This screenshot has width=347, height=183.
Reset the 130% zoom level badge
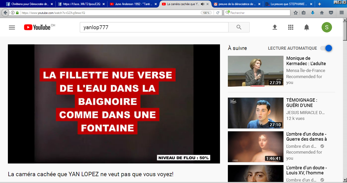tap(206, 13)
